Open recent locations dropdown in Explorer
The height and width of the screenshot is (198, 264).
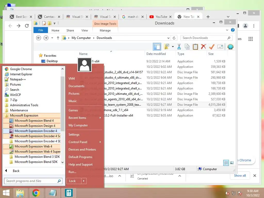[52, 38]
